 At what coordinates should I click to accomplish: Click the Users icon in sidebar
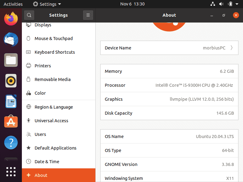click(x=29, y=134)
